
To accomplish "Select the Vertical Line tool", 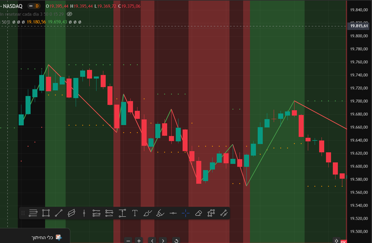I will tap(84, 213).
